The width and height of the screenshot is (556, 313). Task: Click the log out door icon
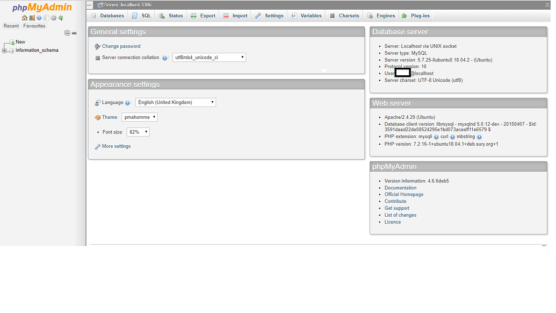click(32, 18)
